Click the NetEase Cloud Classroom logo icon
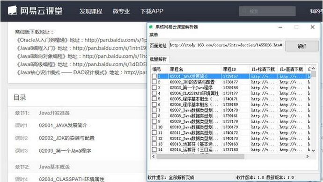Viewport: 323px width, 182px height. click(12, 10)
